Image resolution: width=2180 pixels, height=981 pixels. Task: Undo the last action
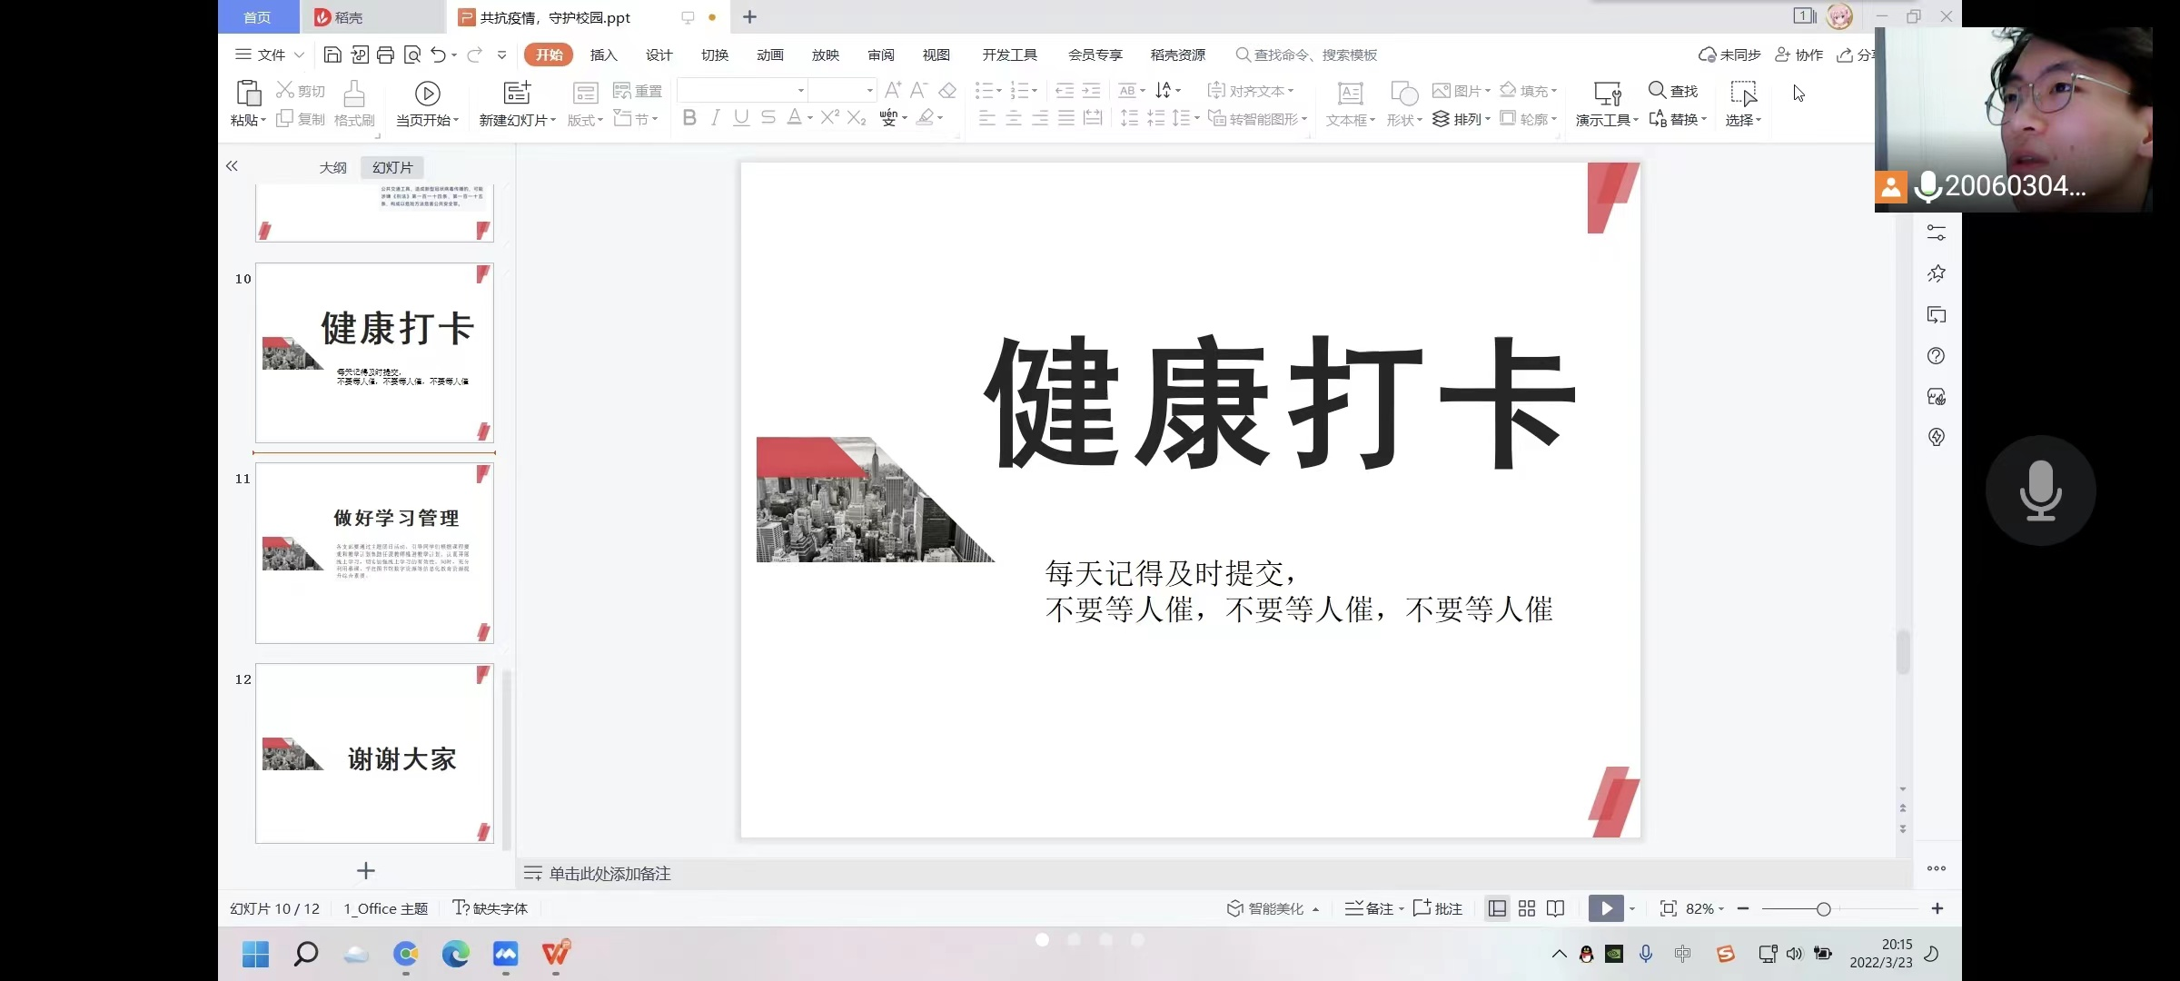pos(438,54)
